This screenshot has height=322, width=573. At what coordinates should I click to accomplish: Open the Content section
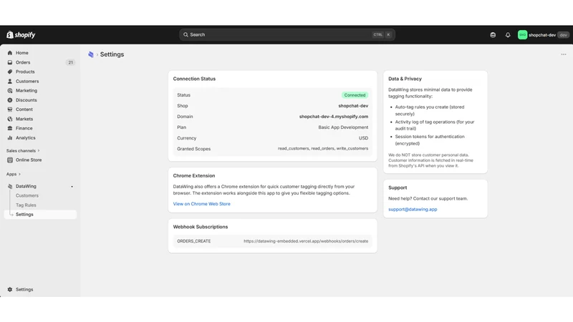(24, 109)
